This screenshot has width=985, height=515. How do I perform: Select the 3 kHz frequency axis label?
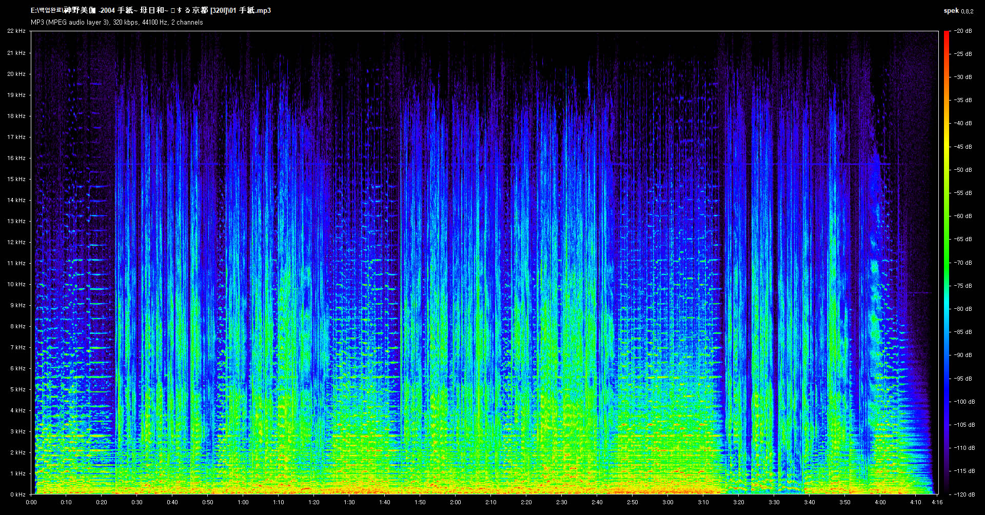click(x=18, y=431)
